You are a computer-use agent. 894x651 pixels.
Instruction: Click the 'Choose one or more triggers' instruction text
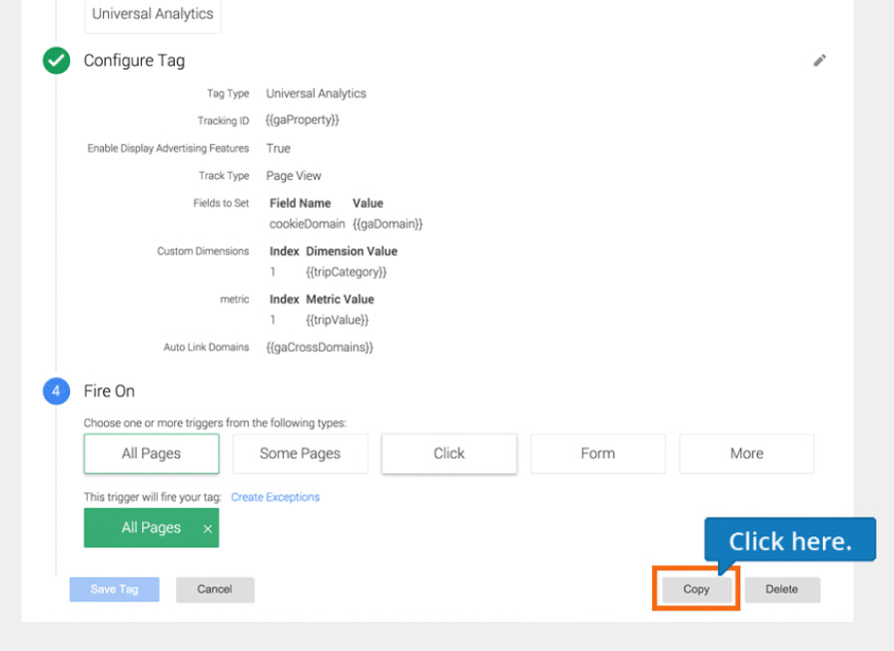215,423
